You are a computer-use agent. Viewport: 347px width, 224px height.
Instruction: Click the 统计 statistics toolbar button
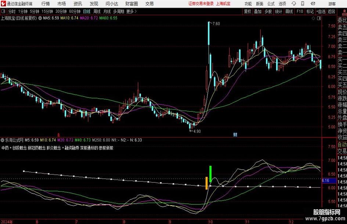coord(278,11)
